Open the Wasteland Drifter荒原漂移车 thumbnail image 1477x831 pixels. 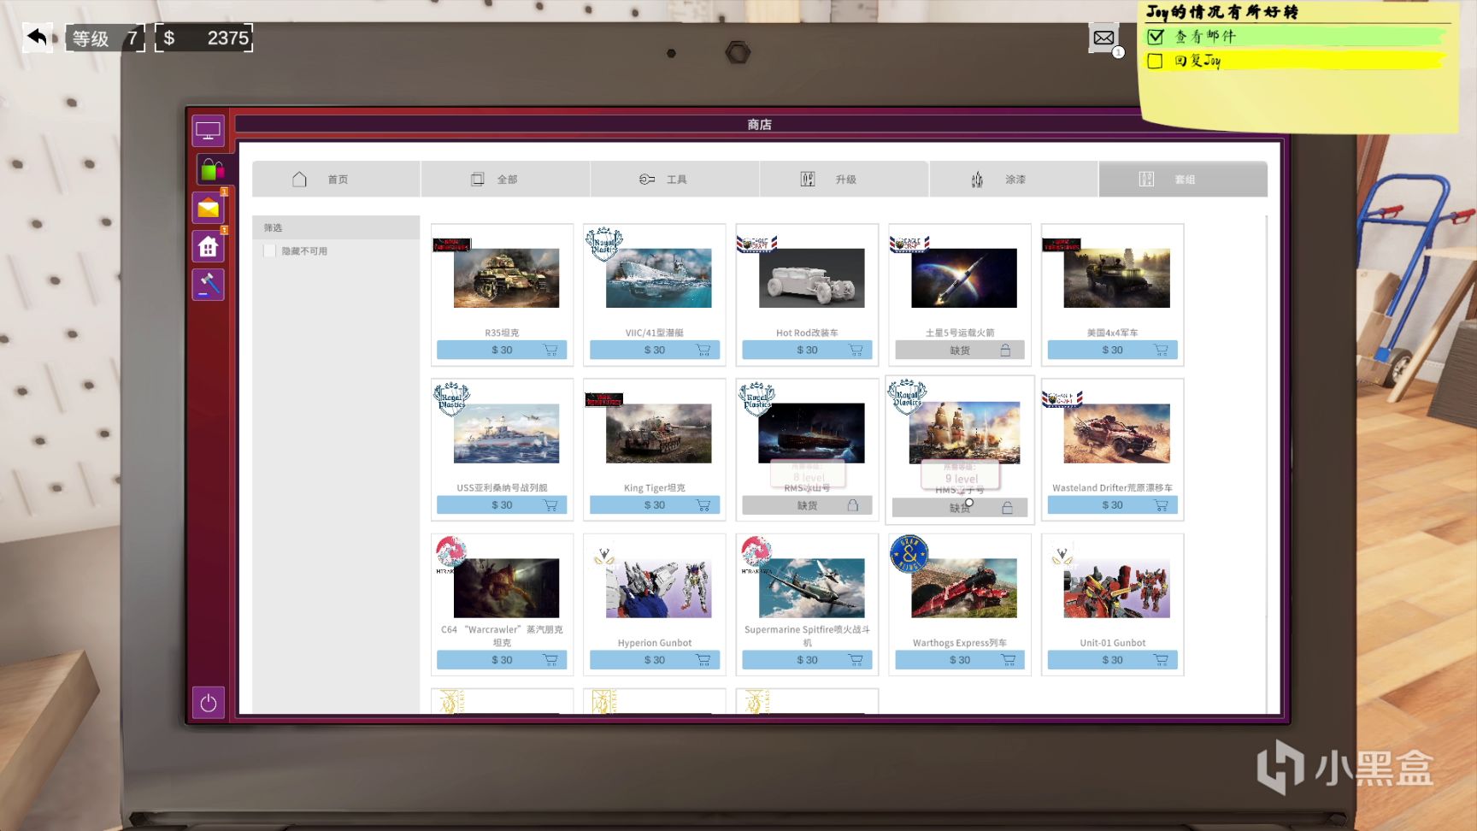[x=1116, y=433]
